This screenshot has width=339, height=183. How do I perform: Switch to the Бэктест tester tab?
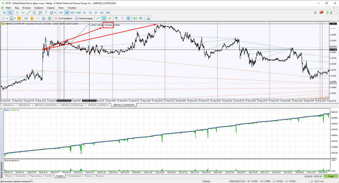pos(49,176)
